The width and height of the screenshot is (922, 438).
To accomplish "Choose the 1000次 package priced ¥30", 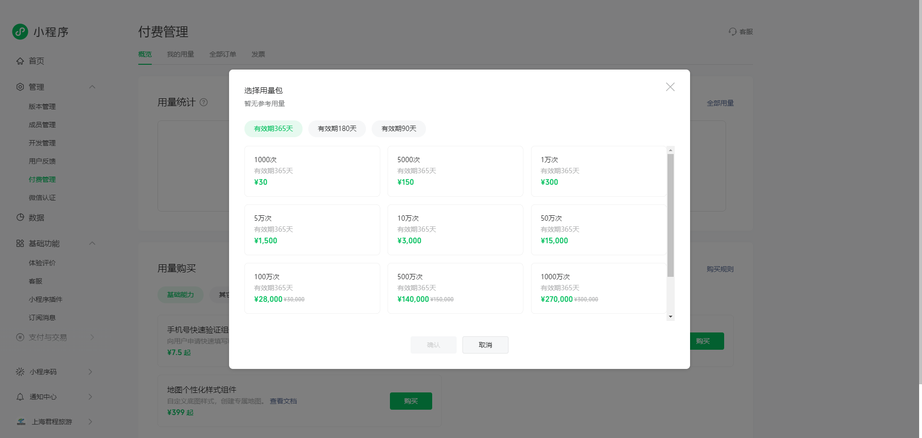I will point(312,171).
